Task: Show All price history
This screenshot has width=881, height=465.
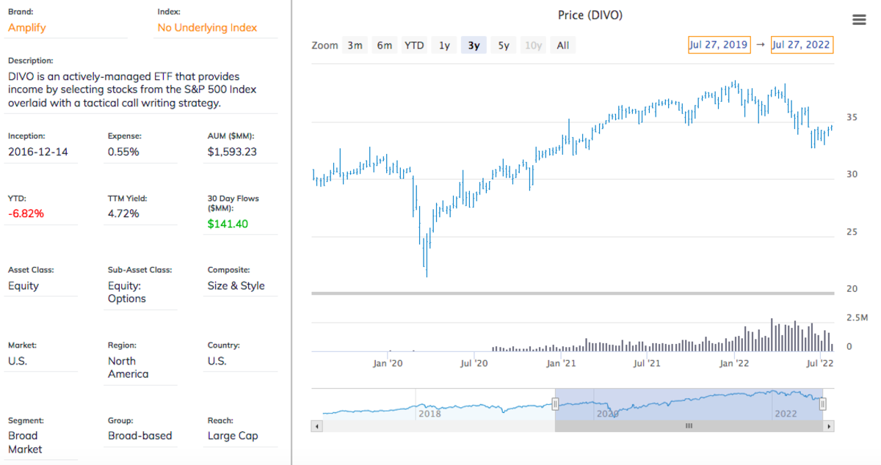Action: pos(562,45)
